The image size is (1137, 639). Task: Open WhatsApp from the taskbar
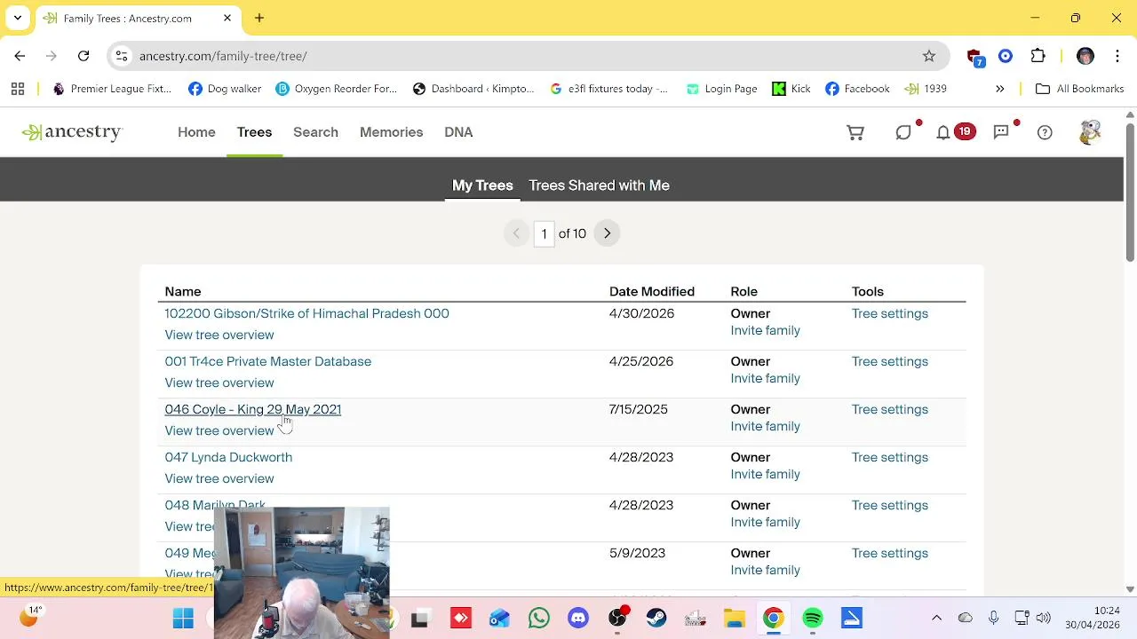pos(539,619)
